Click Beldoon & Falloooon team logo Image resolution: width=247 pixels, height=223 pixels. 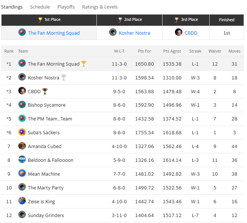[22, 160]
